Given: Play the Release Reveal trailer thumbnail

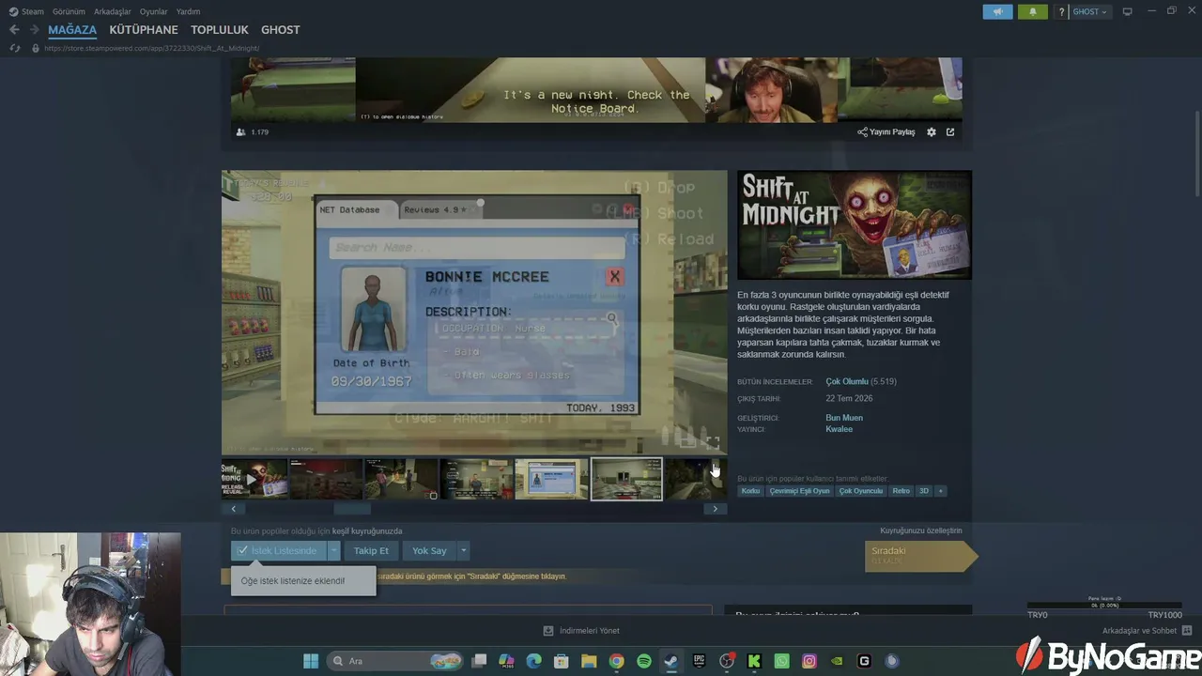Looking at the screenshot, I should click(254, 479).
